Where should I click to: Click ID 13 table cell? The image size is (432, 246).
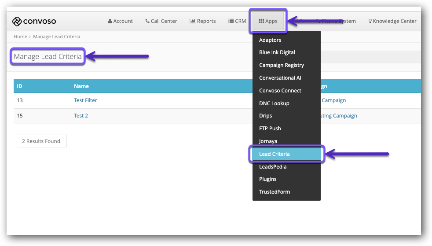coord(20,100)
